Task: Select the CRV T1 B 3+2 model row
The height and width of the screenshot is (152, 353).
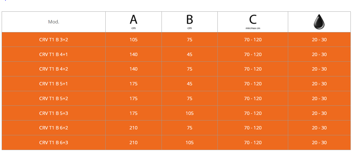Action: pyautogui.click(x=176, y=40)
